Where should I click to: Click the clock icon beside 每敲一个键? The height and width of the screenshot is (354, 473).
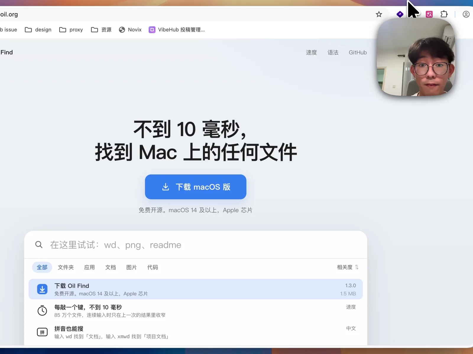[x=42, y=311]
